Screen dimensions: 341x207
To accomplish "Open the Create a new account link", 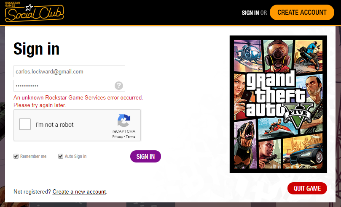I will pyautogui.click(x=79, y=191).
